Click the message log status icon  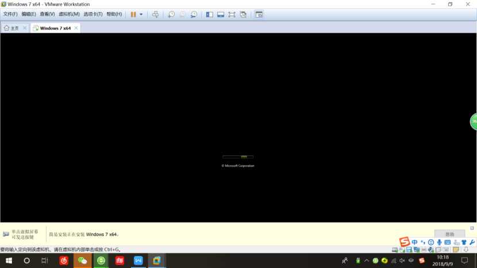tap(456, 250)
